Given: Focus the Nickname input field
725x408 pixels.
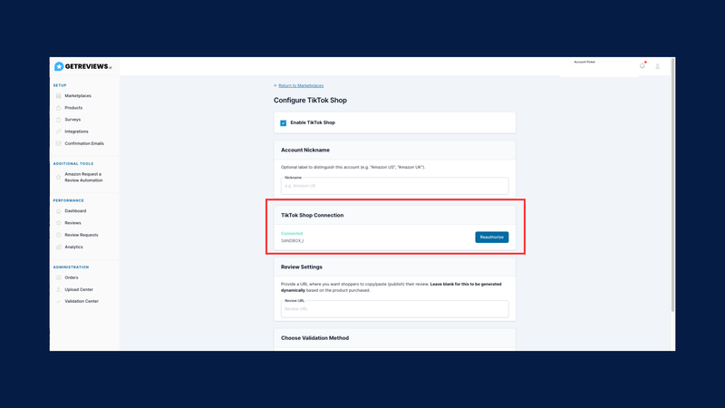Looking at the screenshot, I should [x=394, y=186].
